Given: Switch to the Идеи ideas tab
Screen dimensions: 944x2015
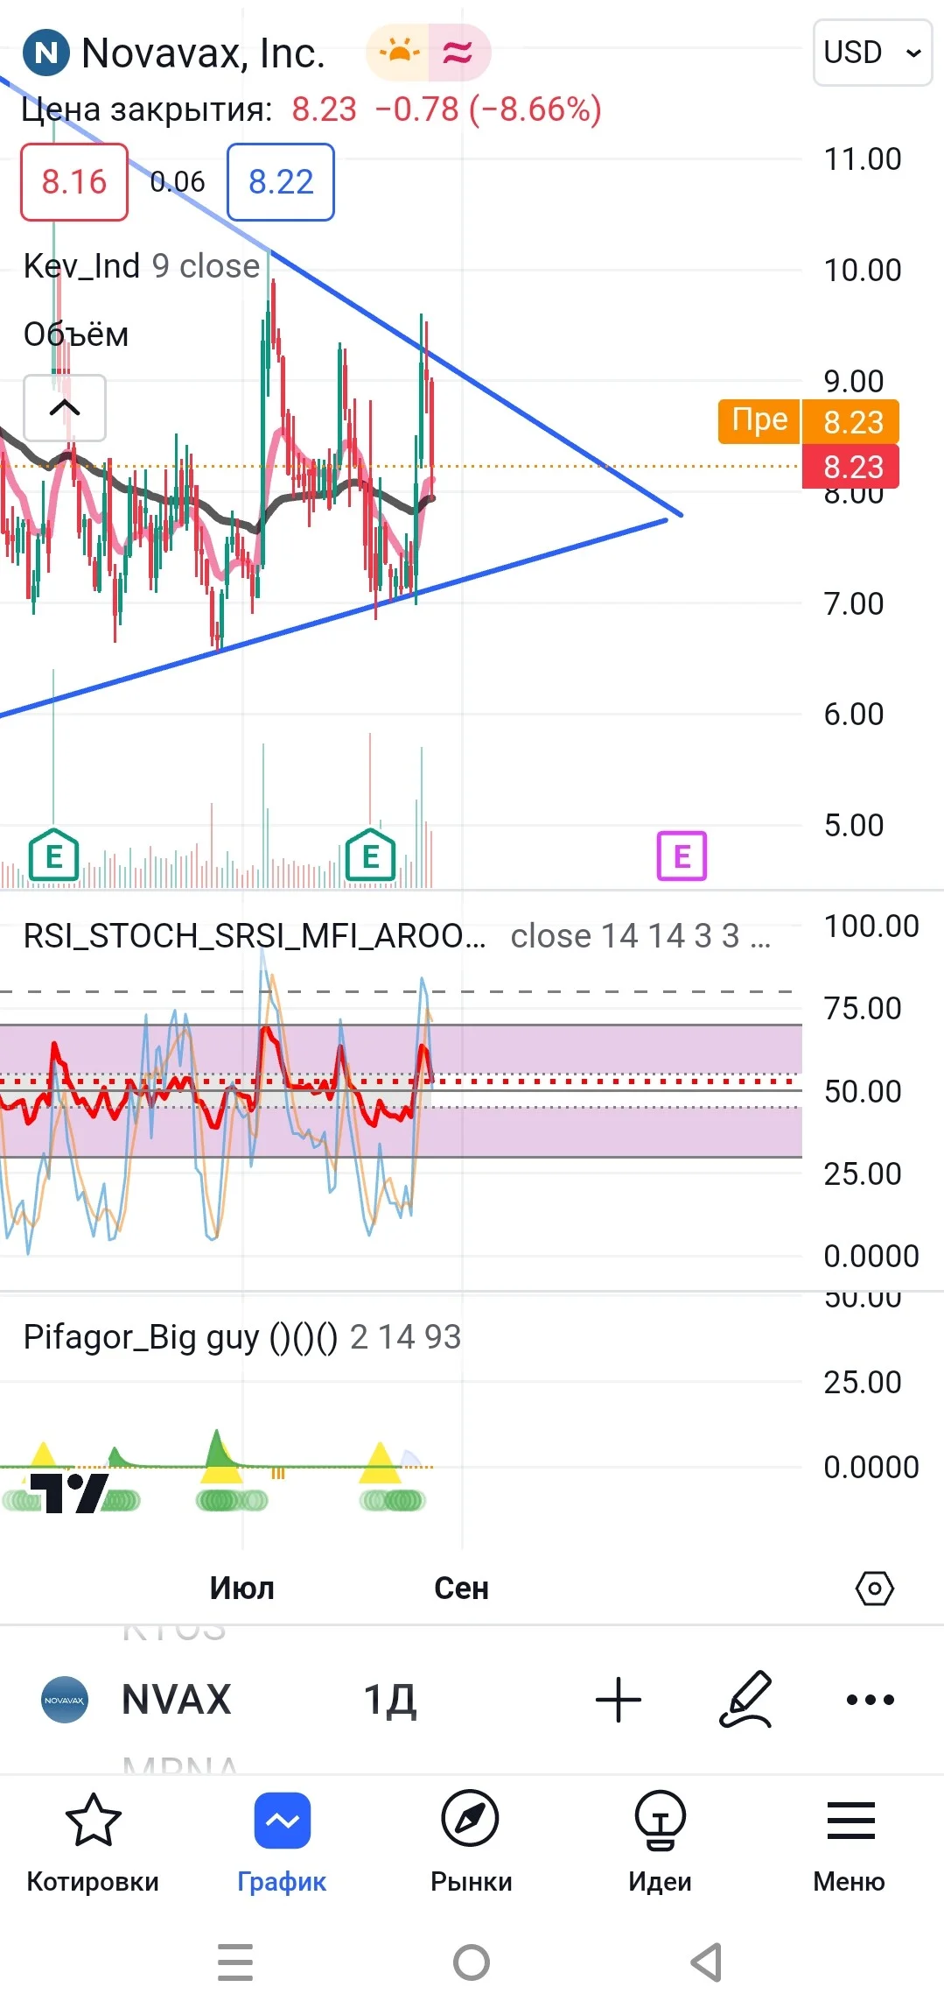Looking at the screenshot, I should tap(660, 1843).
